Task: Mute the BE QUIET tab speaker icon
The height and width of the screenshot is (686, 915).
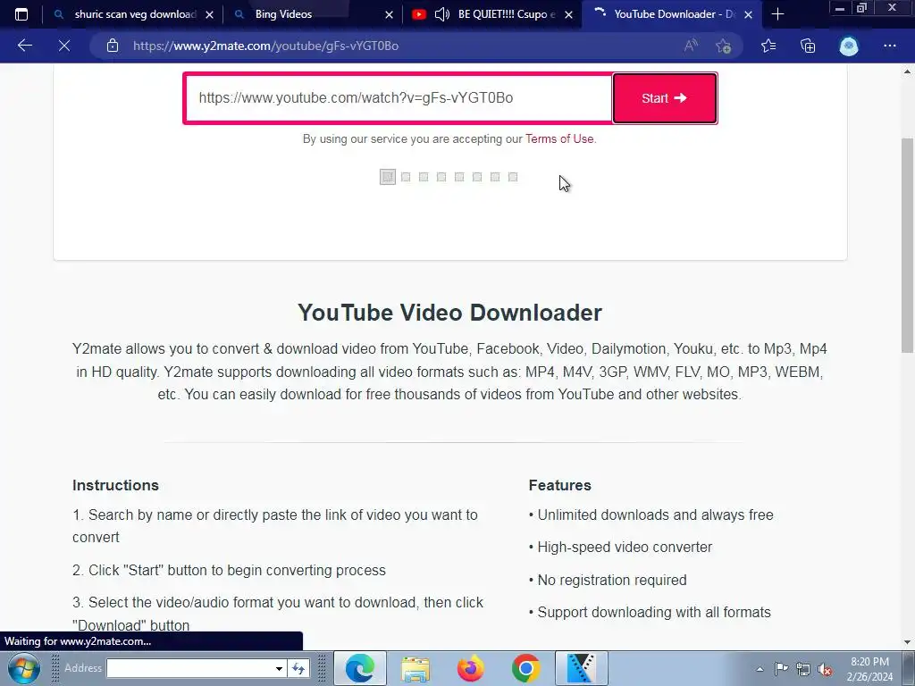Action: click(441, 14)
